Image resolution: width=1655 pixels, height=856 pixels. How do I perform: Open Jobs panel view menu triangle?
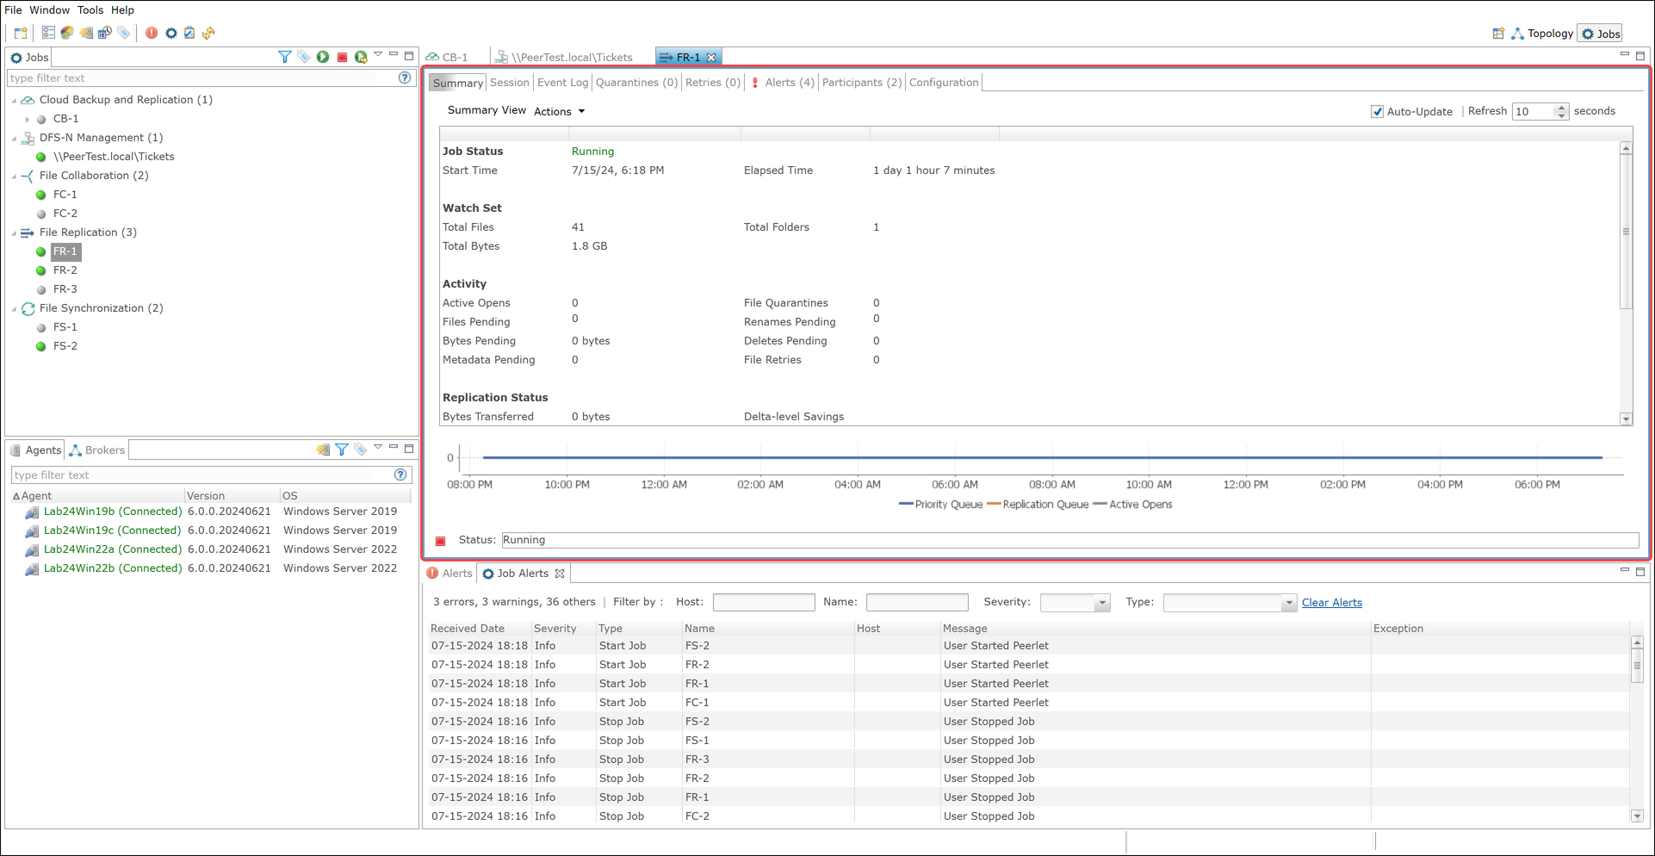coord(378,55)
